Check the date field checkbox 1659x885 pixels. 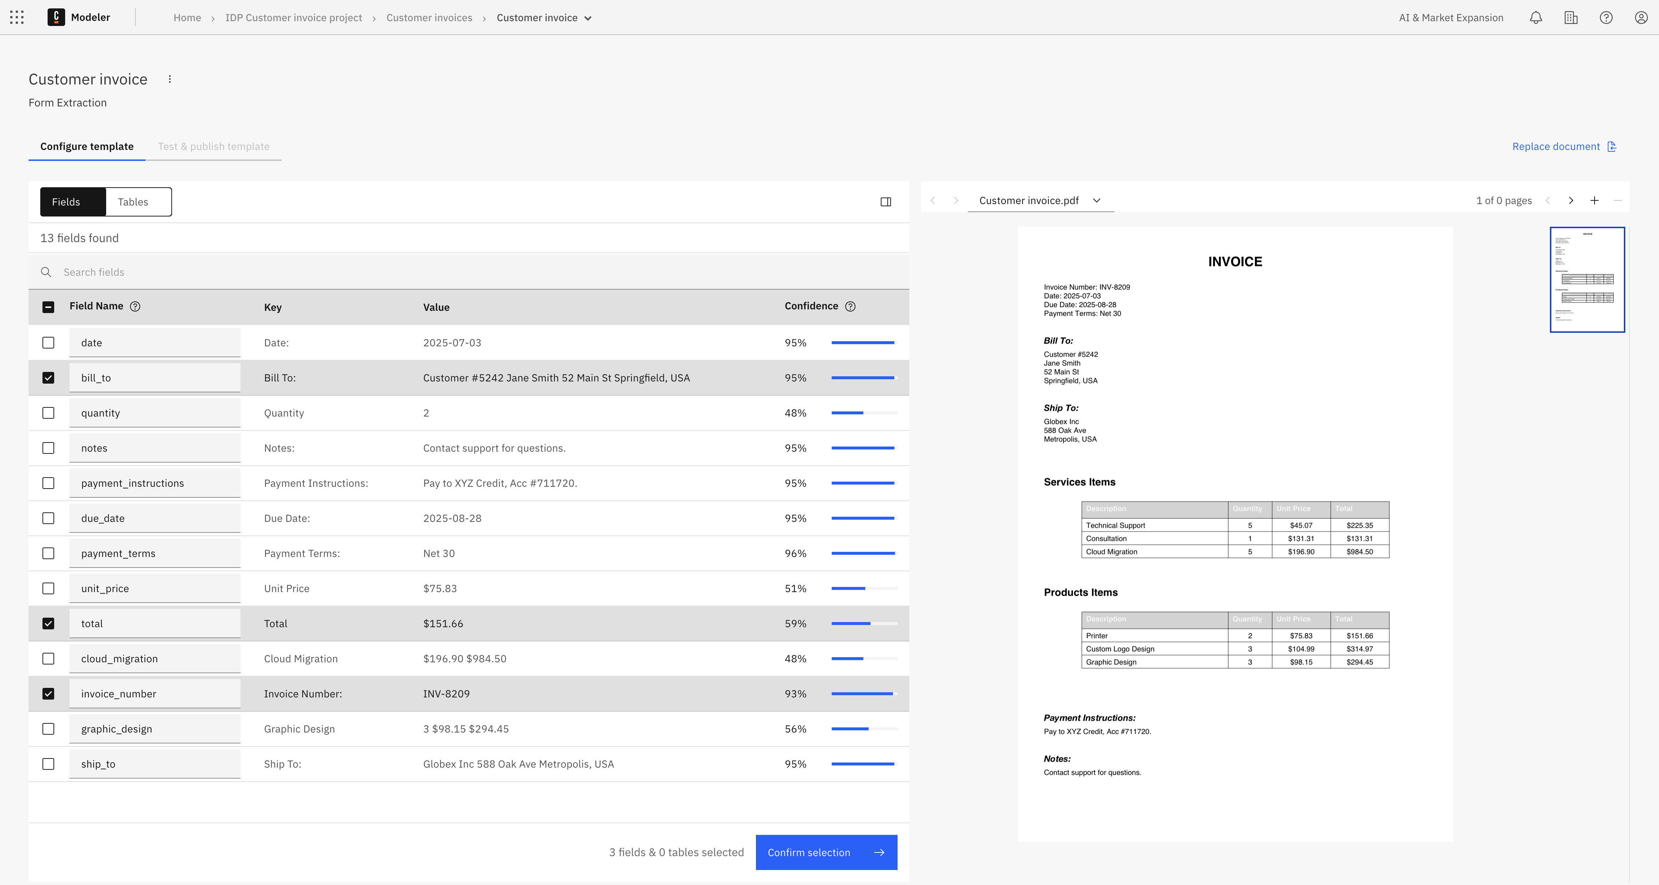48,343
